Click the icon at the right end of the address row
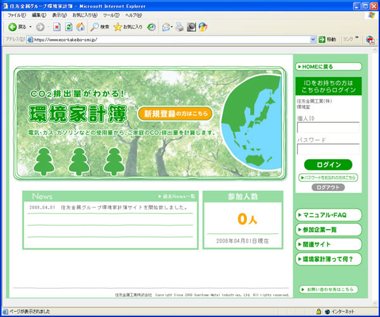Viewport: 380px width, 317px height. pyautogui.click(x=370, y=39)
